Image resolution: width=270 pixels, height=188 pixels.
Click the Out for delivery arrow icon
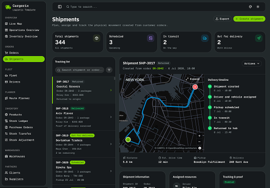259,38
